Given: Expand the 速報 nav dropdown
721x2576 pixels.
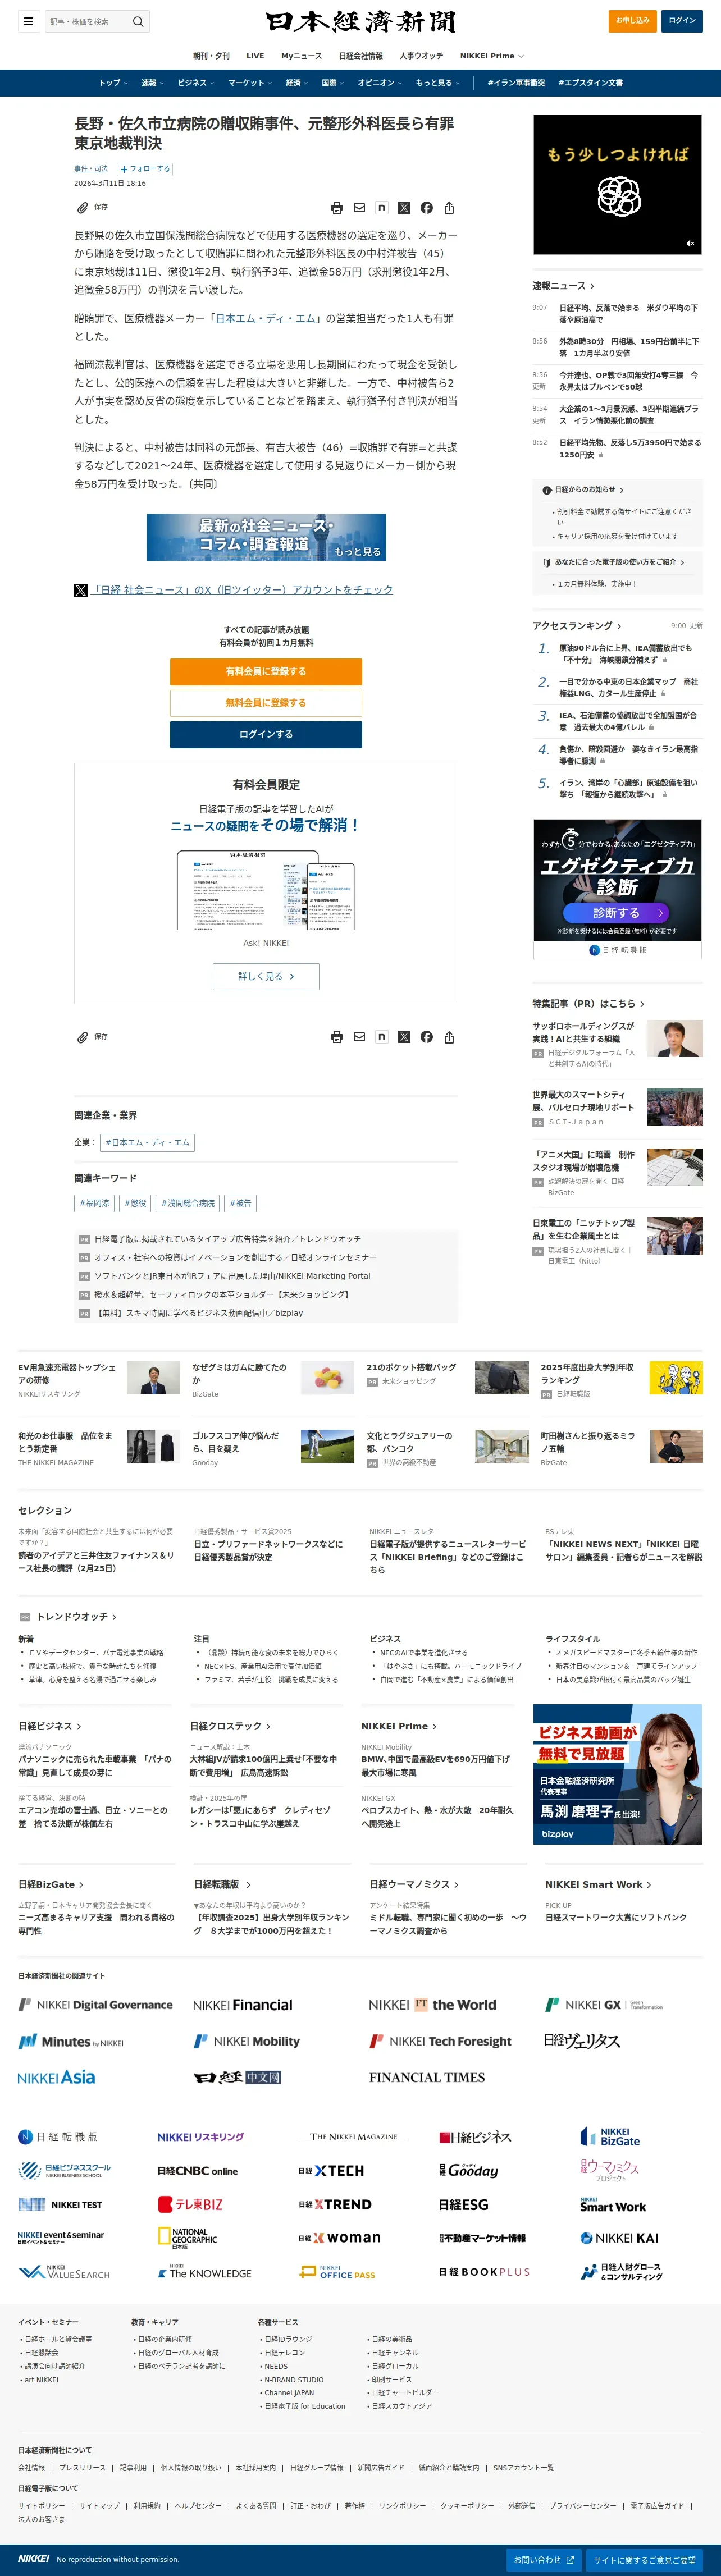Looking at the screenshot, I should tap(152, 83).
